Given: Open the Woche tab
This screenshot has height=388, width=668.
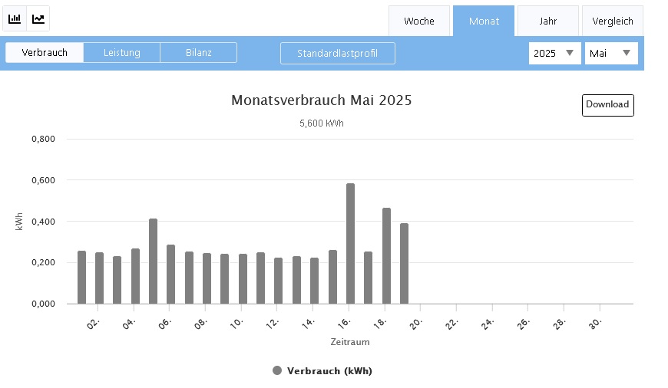Looking at the screenshot, I should click(418, 21).
